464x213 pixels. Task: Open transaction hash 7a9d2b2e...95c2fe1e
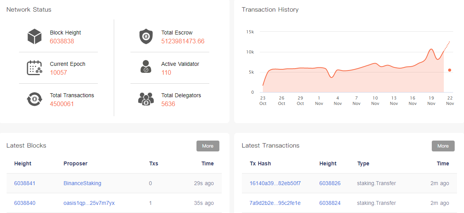click(x=275, y=203)
